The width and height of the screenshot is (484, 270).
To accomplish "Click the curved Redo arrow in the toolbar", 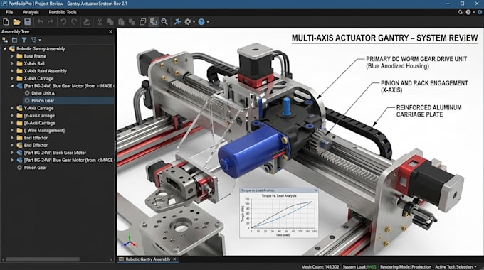I will (74, 22).
